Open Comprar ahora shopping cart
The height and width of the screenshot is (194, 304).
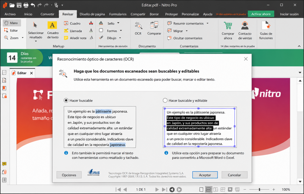coord(228,31)
